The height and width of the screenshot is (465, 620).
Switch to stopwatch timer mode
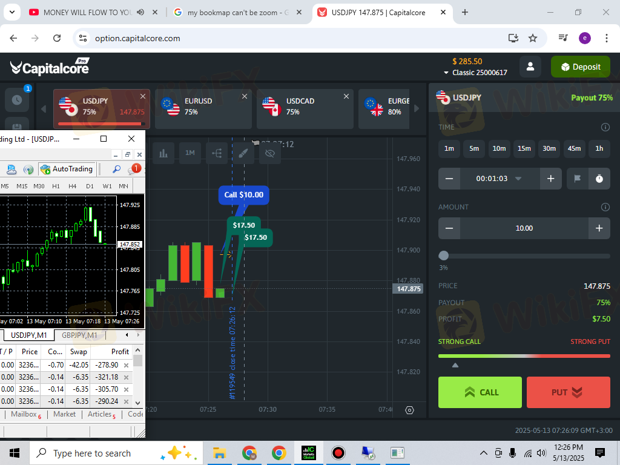pyautogui.click(x=599, y=179)
